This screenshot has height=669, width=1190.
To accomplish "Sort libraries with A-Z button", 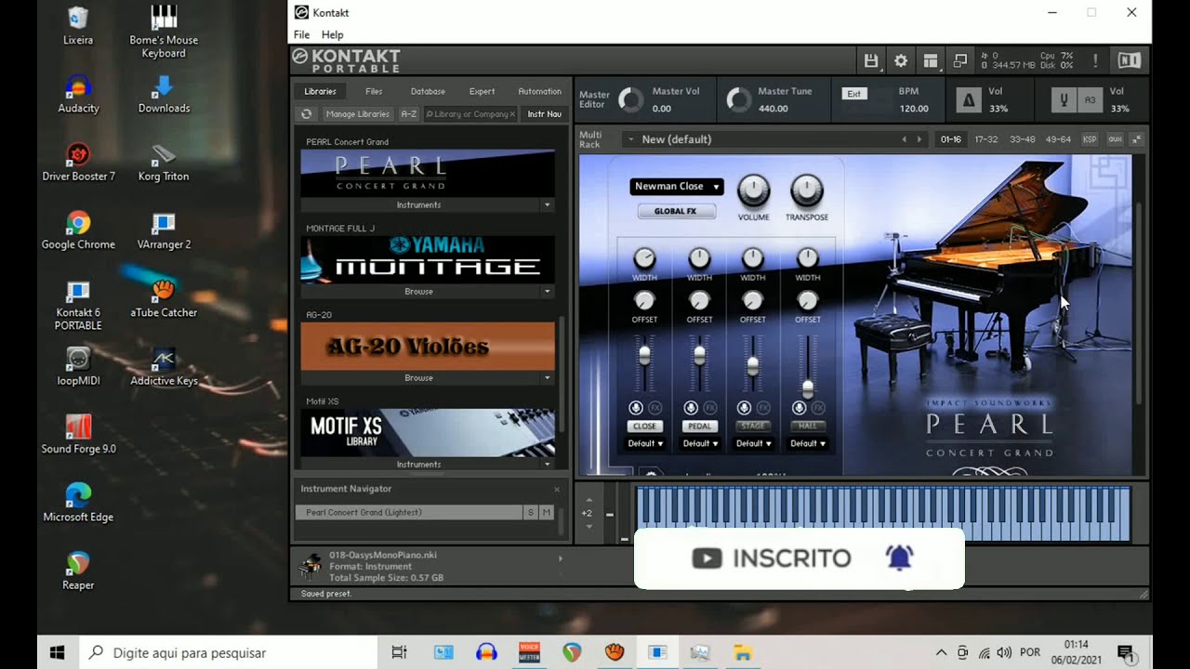I will coord(409,114).
